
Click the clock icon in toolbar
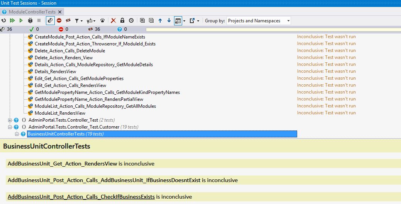click(131, 21)
